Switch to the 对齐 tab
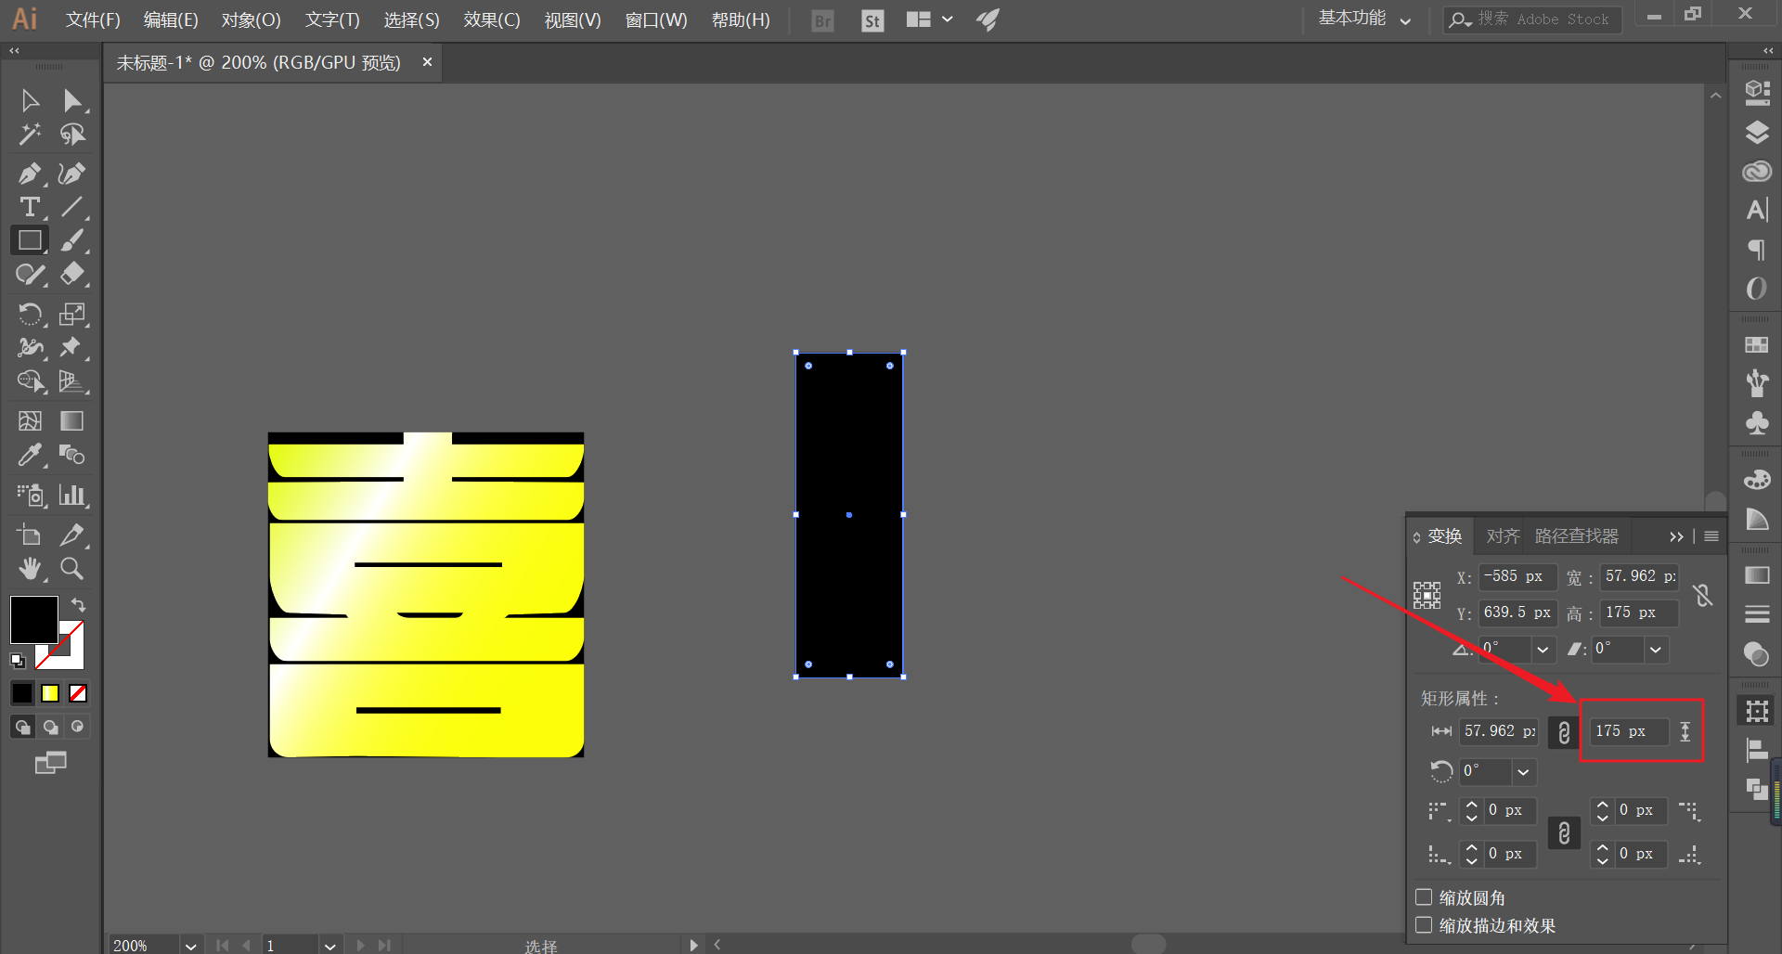 coord(1503,536)
